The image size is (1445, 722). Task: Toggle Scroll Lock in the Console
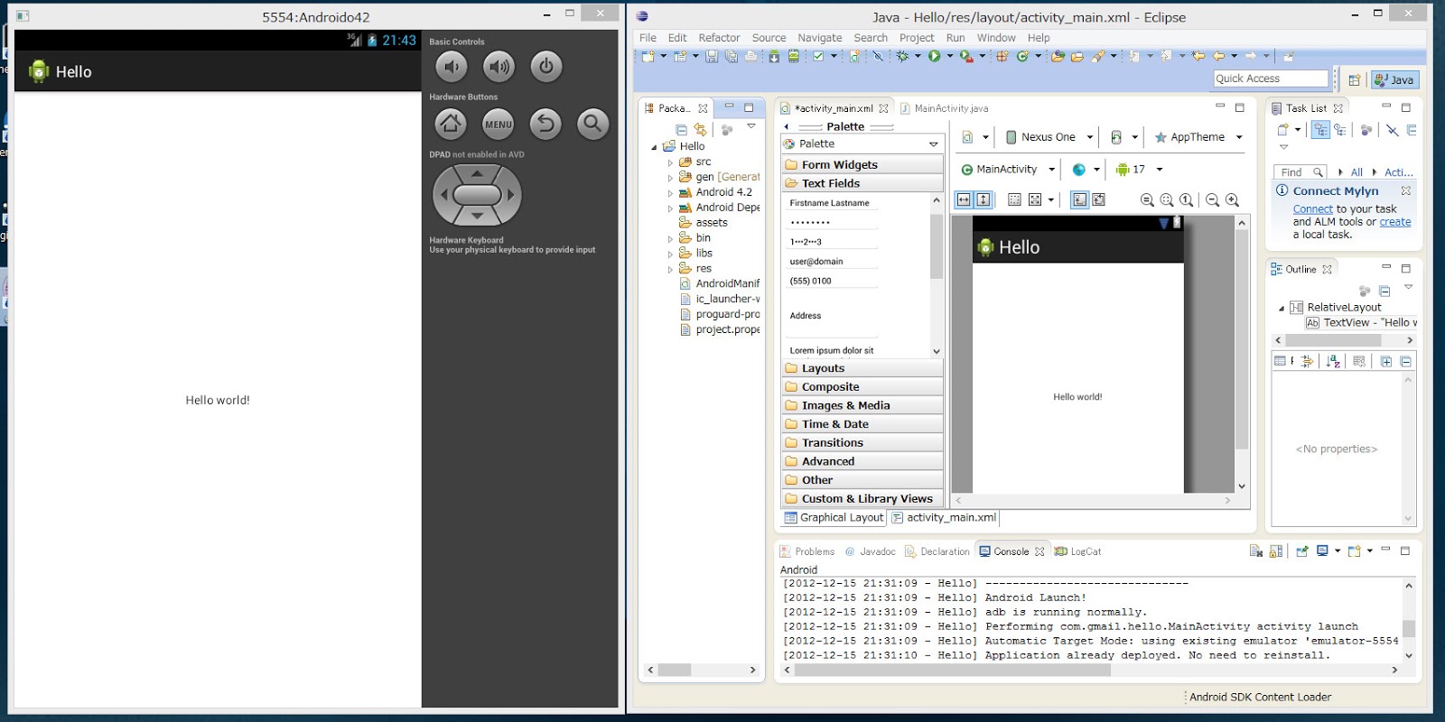(1276, 551)
